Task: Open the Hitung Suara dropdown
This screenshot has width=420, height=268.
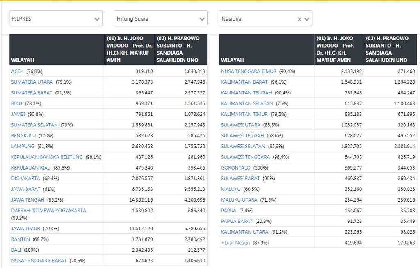Action: (160, 18)
